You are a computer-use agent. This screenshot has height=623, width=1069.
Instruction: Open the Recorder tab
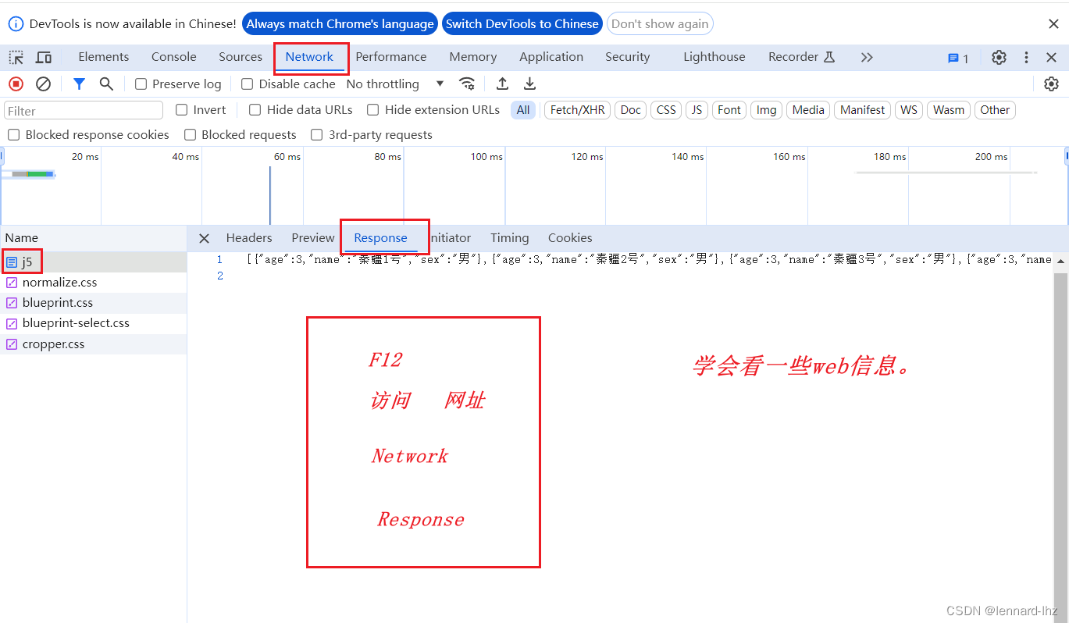click(x=801, y=57)
